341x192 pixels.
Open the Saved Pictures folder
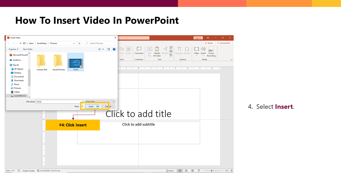(x=59, y=63)
